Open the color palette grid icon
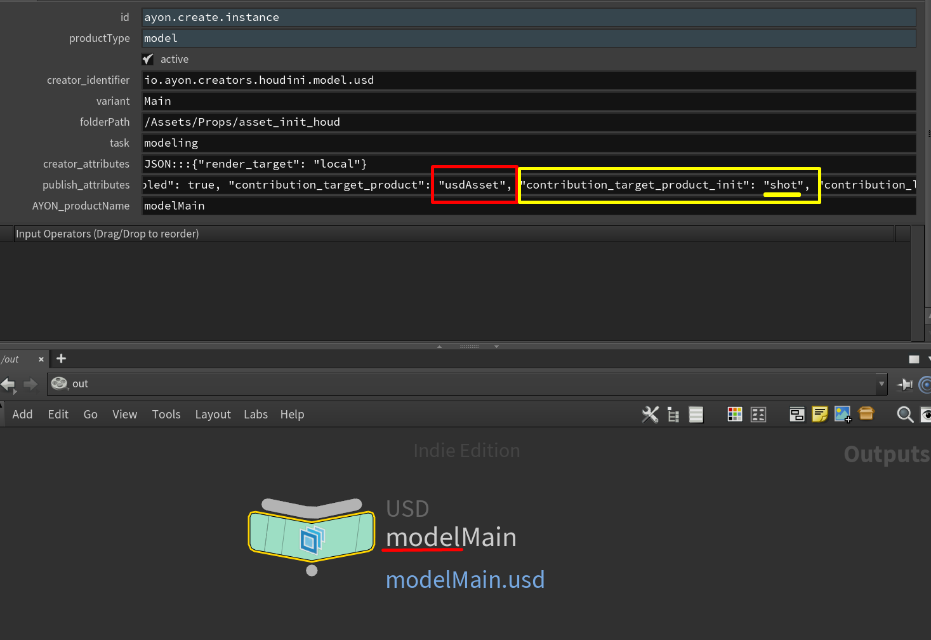931x640 pixels. tap(735, 415)
